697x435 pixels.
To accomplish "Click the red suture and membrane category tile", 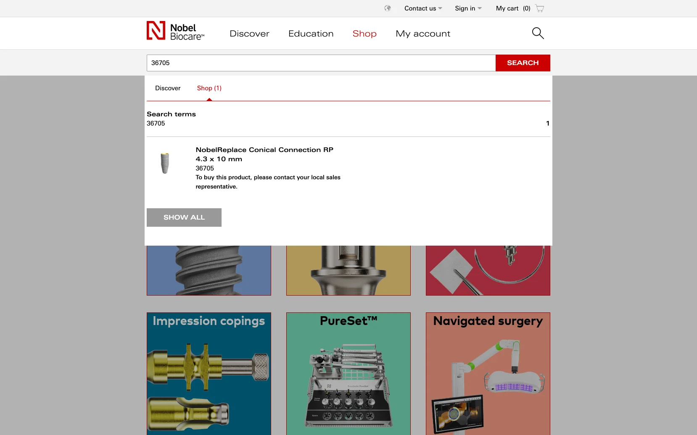I will [x=488, y=270].
